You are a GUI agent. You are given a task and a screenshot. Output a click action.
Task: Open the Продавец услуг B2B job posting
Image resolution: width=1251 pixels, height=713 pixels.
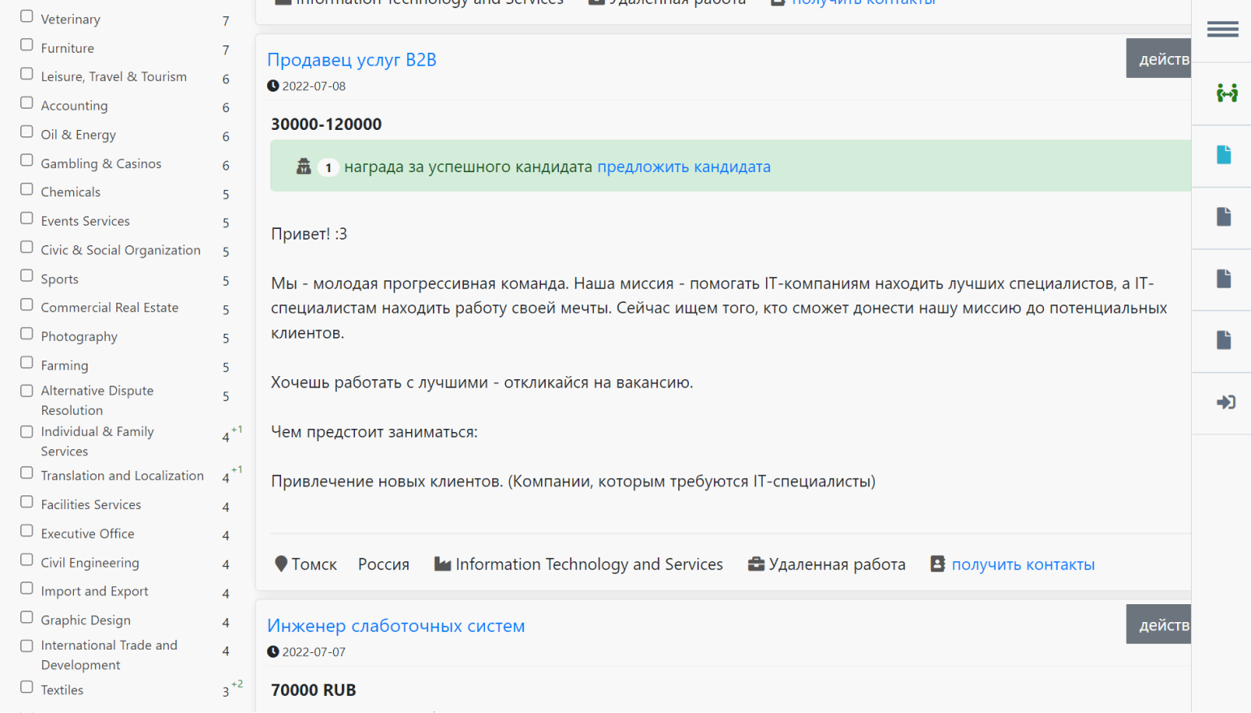click(x=352, y=60)
